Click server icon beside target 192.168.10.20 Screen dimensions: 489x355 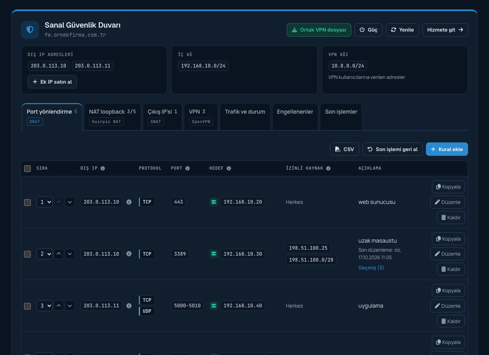coord(214,202)
